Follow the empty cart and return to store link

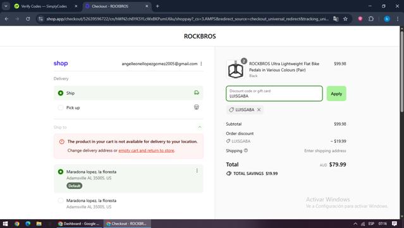coord(146,150)
